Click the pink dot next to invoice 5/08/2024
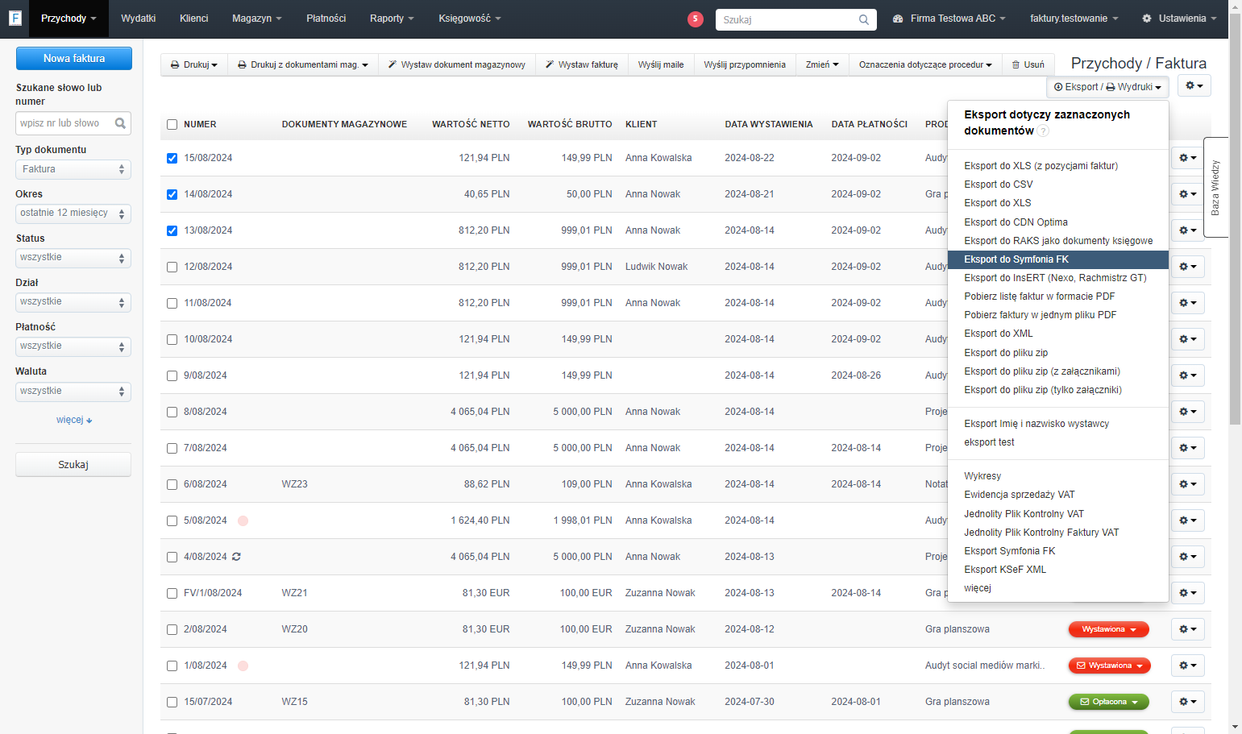 pos(243,520)
